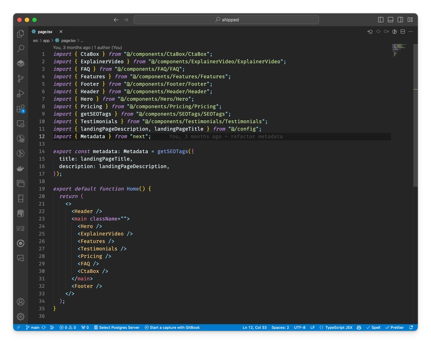The image size is (431, 344).
Task: Toggle the secondary side bar
Action: 400,20
